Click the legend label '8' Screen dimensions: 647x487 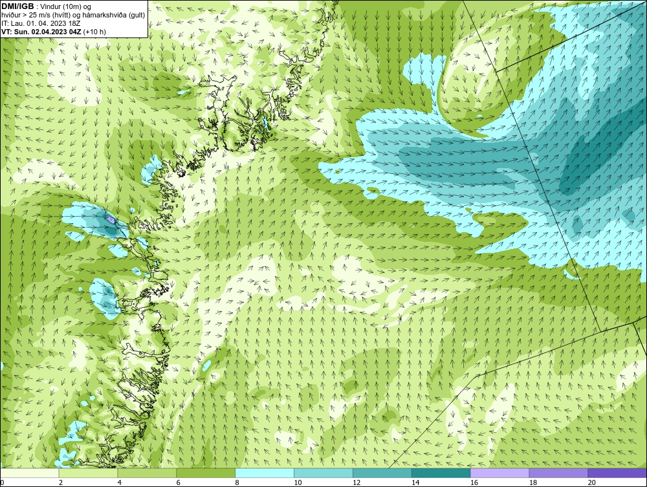coord(237,482)
